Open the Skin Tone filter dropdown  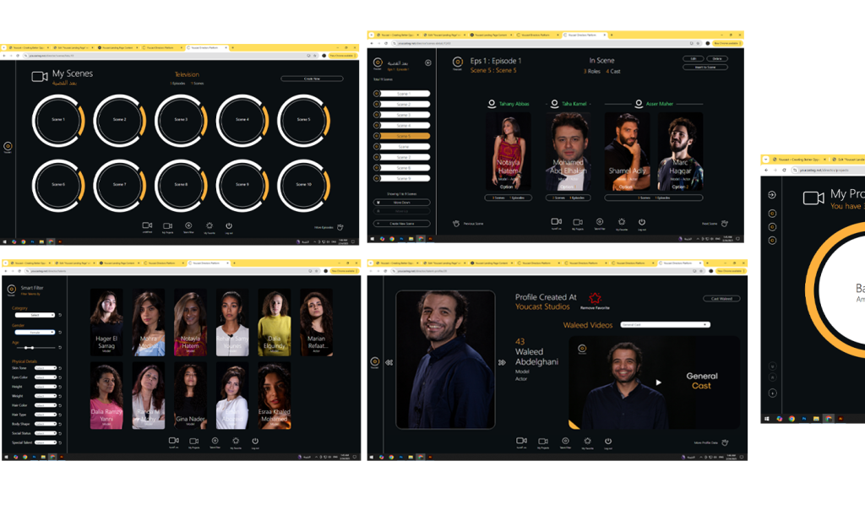coord(46,368)
